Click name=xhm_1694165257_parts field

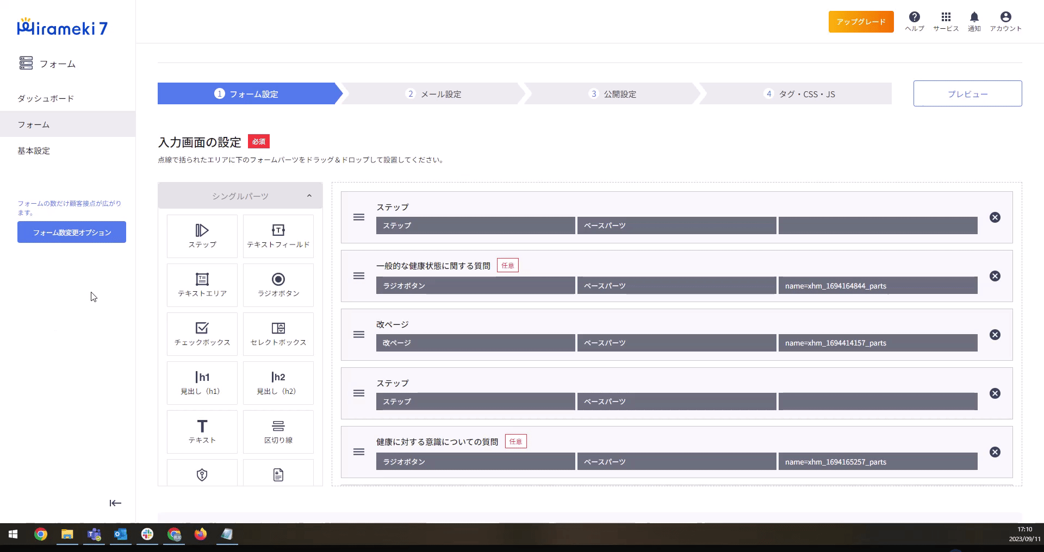click(878, 462)
